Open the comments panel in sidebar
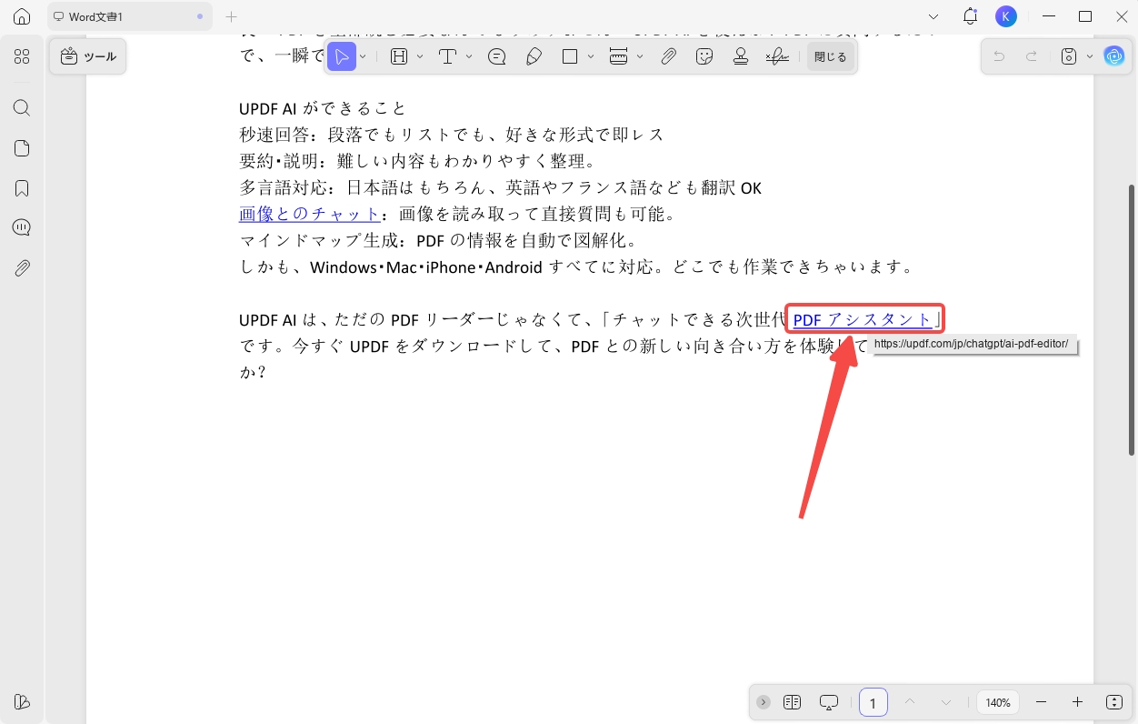1138x724 pixels. (22, 227)
